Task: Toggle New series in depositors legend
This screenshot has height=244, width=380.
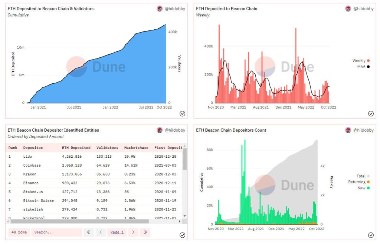Action: pos(364,188)
